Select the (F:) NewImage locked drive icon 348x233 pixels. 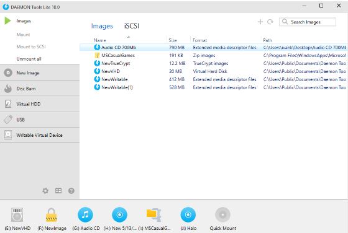(x=51, y=214)
